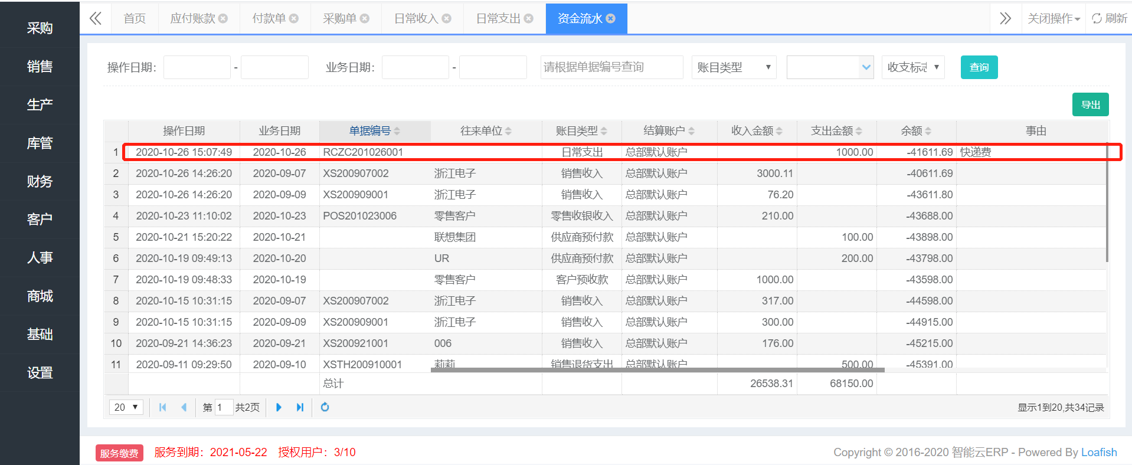Open the 库管 sidebar menu
The height and width of the screenshot is (465, 1132).
[x=40, y=143]
